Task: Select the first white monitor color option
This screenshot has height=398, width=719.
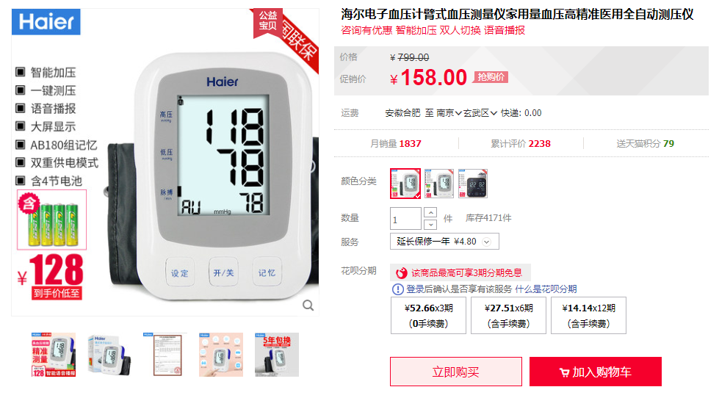Action: pyautogui.click(x=405, y=184)
